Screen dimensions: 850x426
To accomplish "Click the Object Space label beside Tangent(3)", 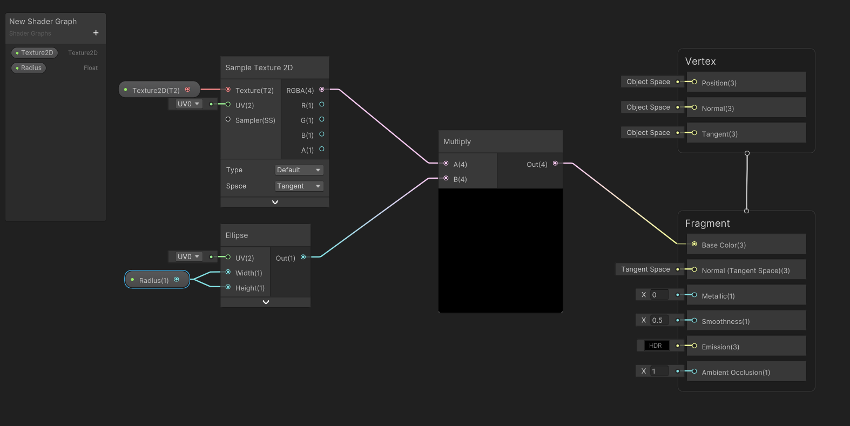I will click(648, 133).
